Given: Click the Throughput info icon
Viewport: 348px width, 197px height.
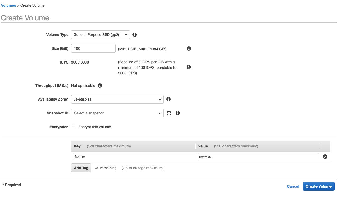Looking at the screenshot, I should click(100, 86).
